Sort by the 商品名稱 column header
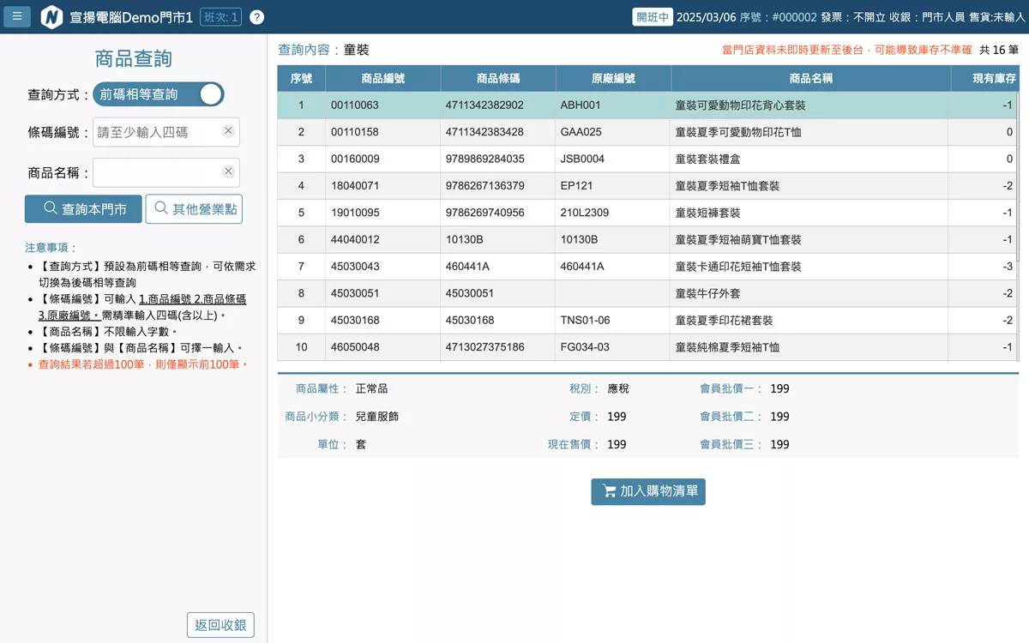The height and width of the screenshot is (643, 1029). [810, 79]
